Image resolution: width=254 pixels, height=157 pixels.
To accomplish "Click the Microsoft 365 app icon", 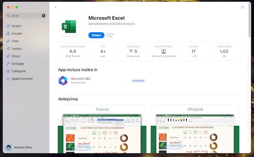I will tap(63, 81).
